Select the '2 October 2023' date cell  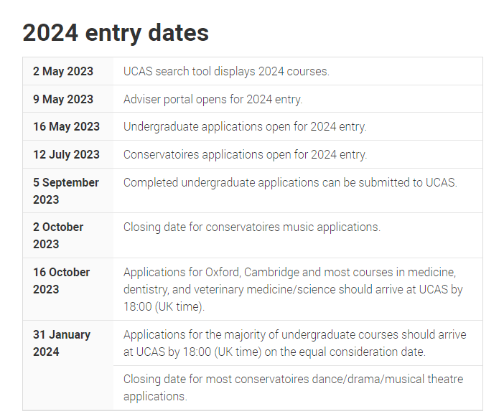[58, 235]
